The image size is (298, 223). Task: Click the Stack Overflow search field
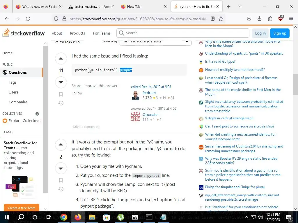183,33
